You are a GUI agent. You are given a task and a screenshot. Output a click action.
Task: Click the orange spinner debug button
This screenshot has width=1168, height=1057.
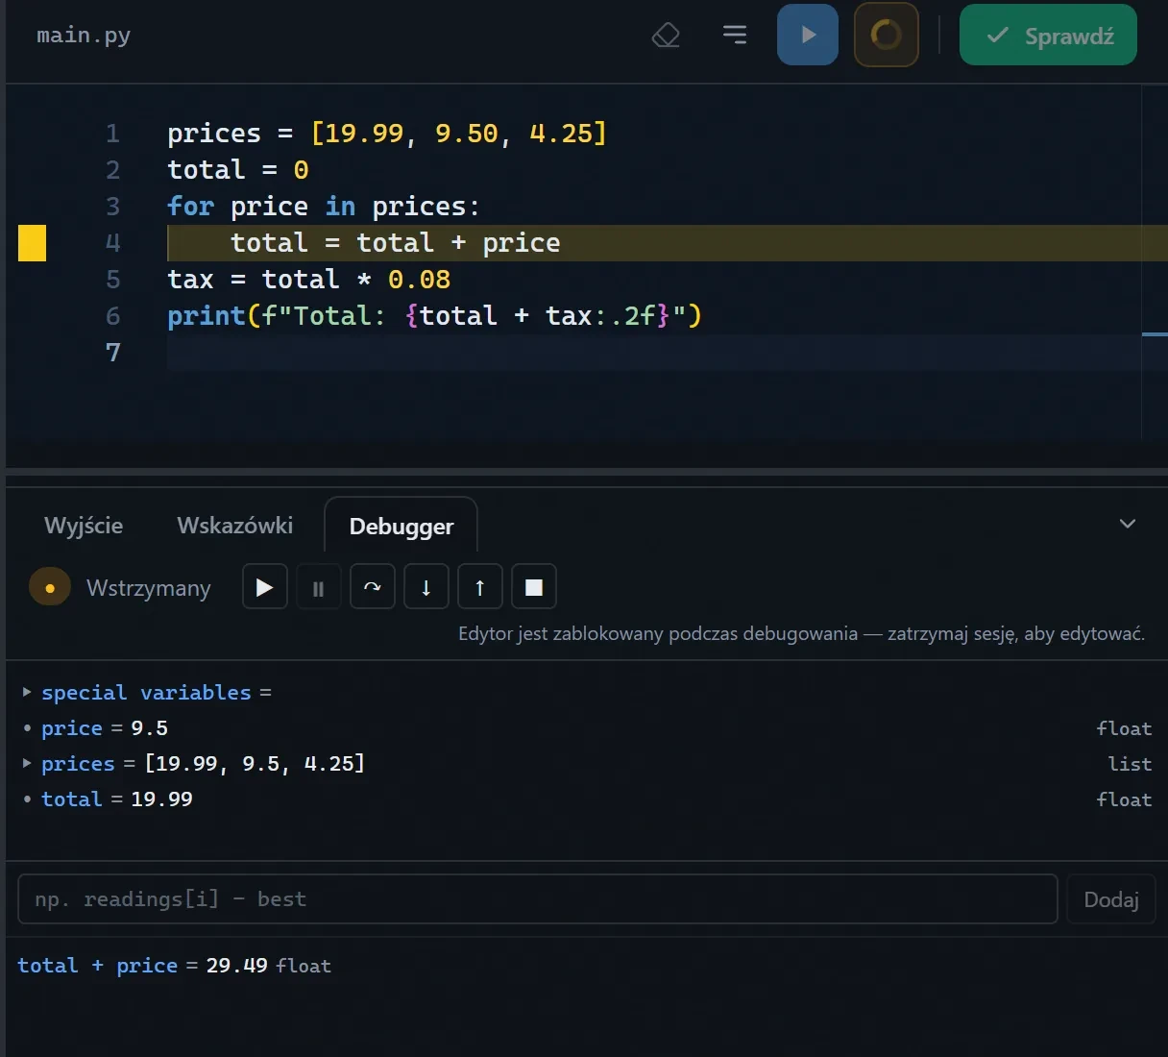click(886, 35)
